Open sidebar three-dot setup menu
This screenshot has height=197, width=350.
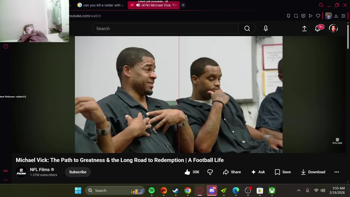tap(5, 180)
